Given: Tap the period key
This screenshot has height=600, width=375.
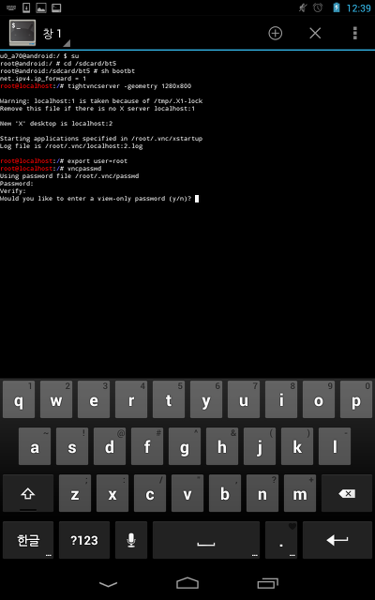Looking at the screenshot, I should pyautogui.click(x=281, y=540).
